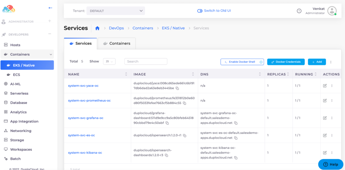The width and height of the screenshot is (345, 170).
Task: Click the alert info icon in header
Action: [299, 11]
